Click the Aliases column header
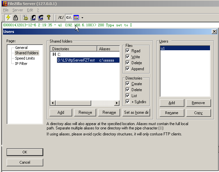The width and height of the screenshot is (219, 172). click(x=108, y=49)
